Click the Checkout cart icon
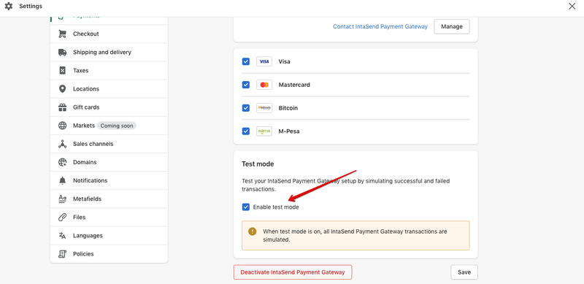The image size is (584, 284). [63, 34]
